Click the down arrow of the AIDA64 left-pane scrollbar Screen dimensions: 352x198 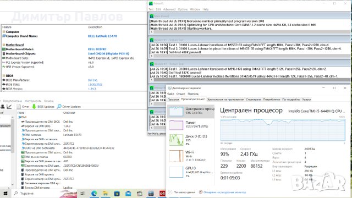tap(12, 185)
